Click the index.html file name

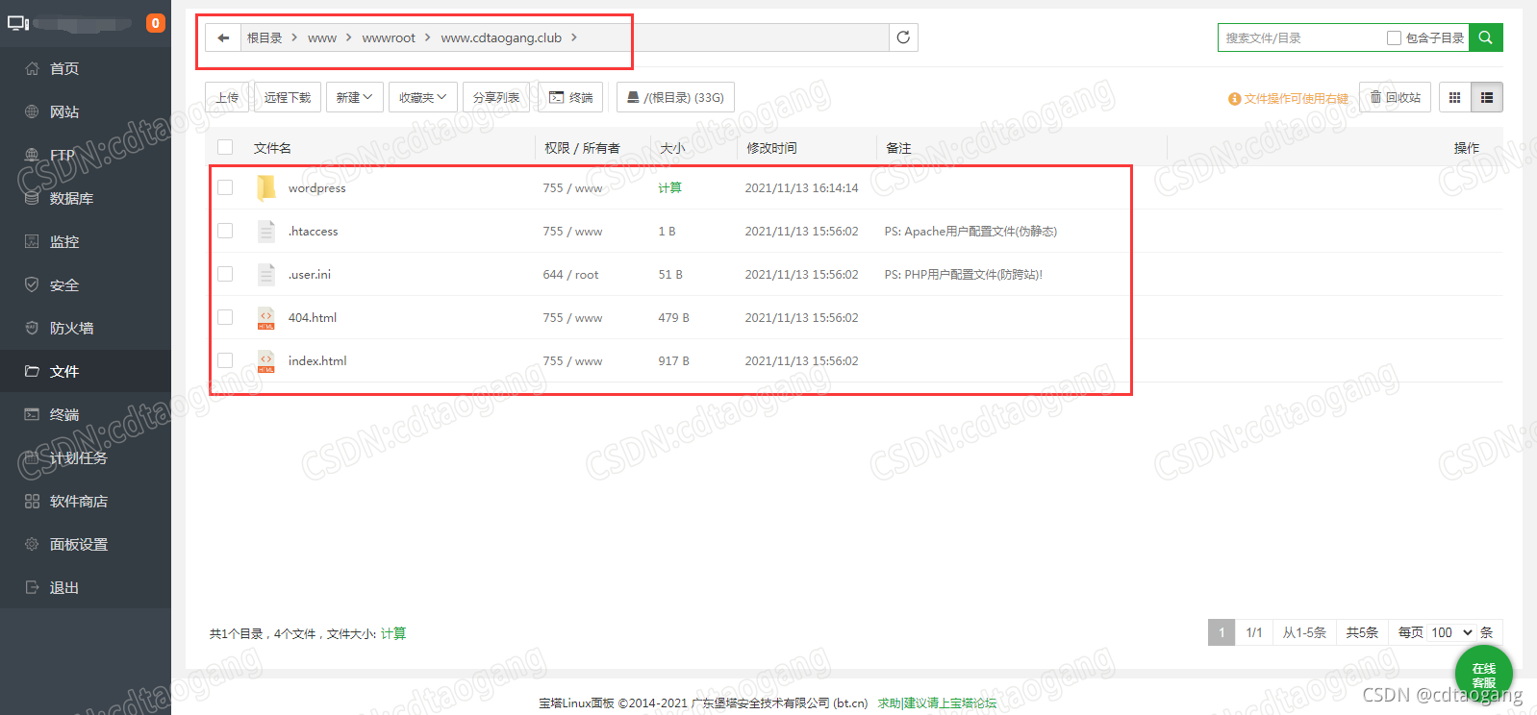click(x=317, y=361)
